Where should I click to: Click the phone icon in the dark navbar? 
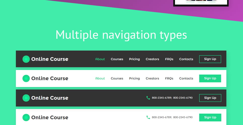coord(148,98)
